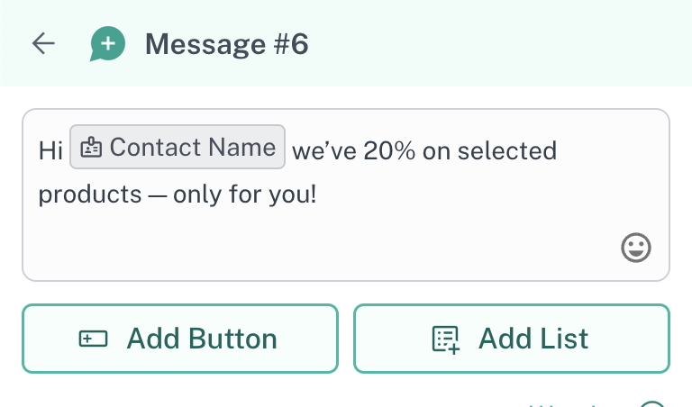692x407 pixels.
Task: Click the word "Hi" in the message
Action: [x=50, y=150]
